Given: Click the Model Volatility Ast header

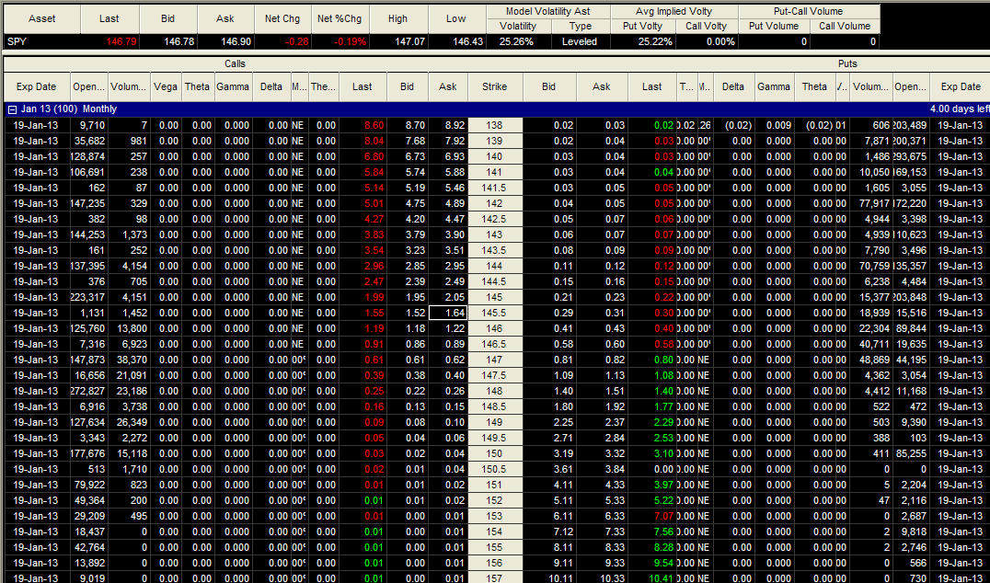Looking at the screenshot, I should (x=548, y=11).
